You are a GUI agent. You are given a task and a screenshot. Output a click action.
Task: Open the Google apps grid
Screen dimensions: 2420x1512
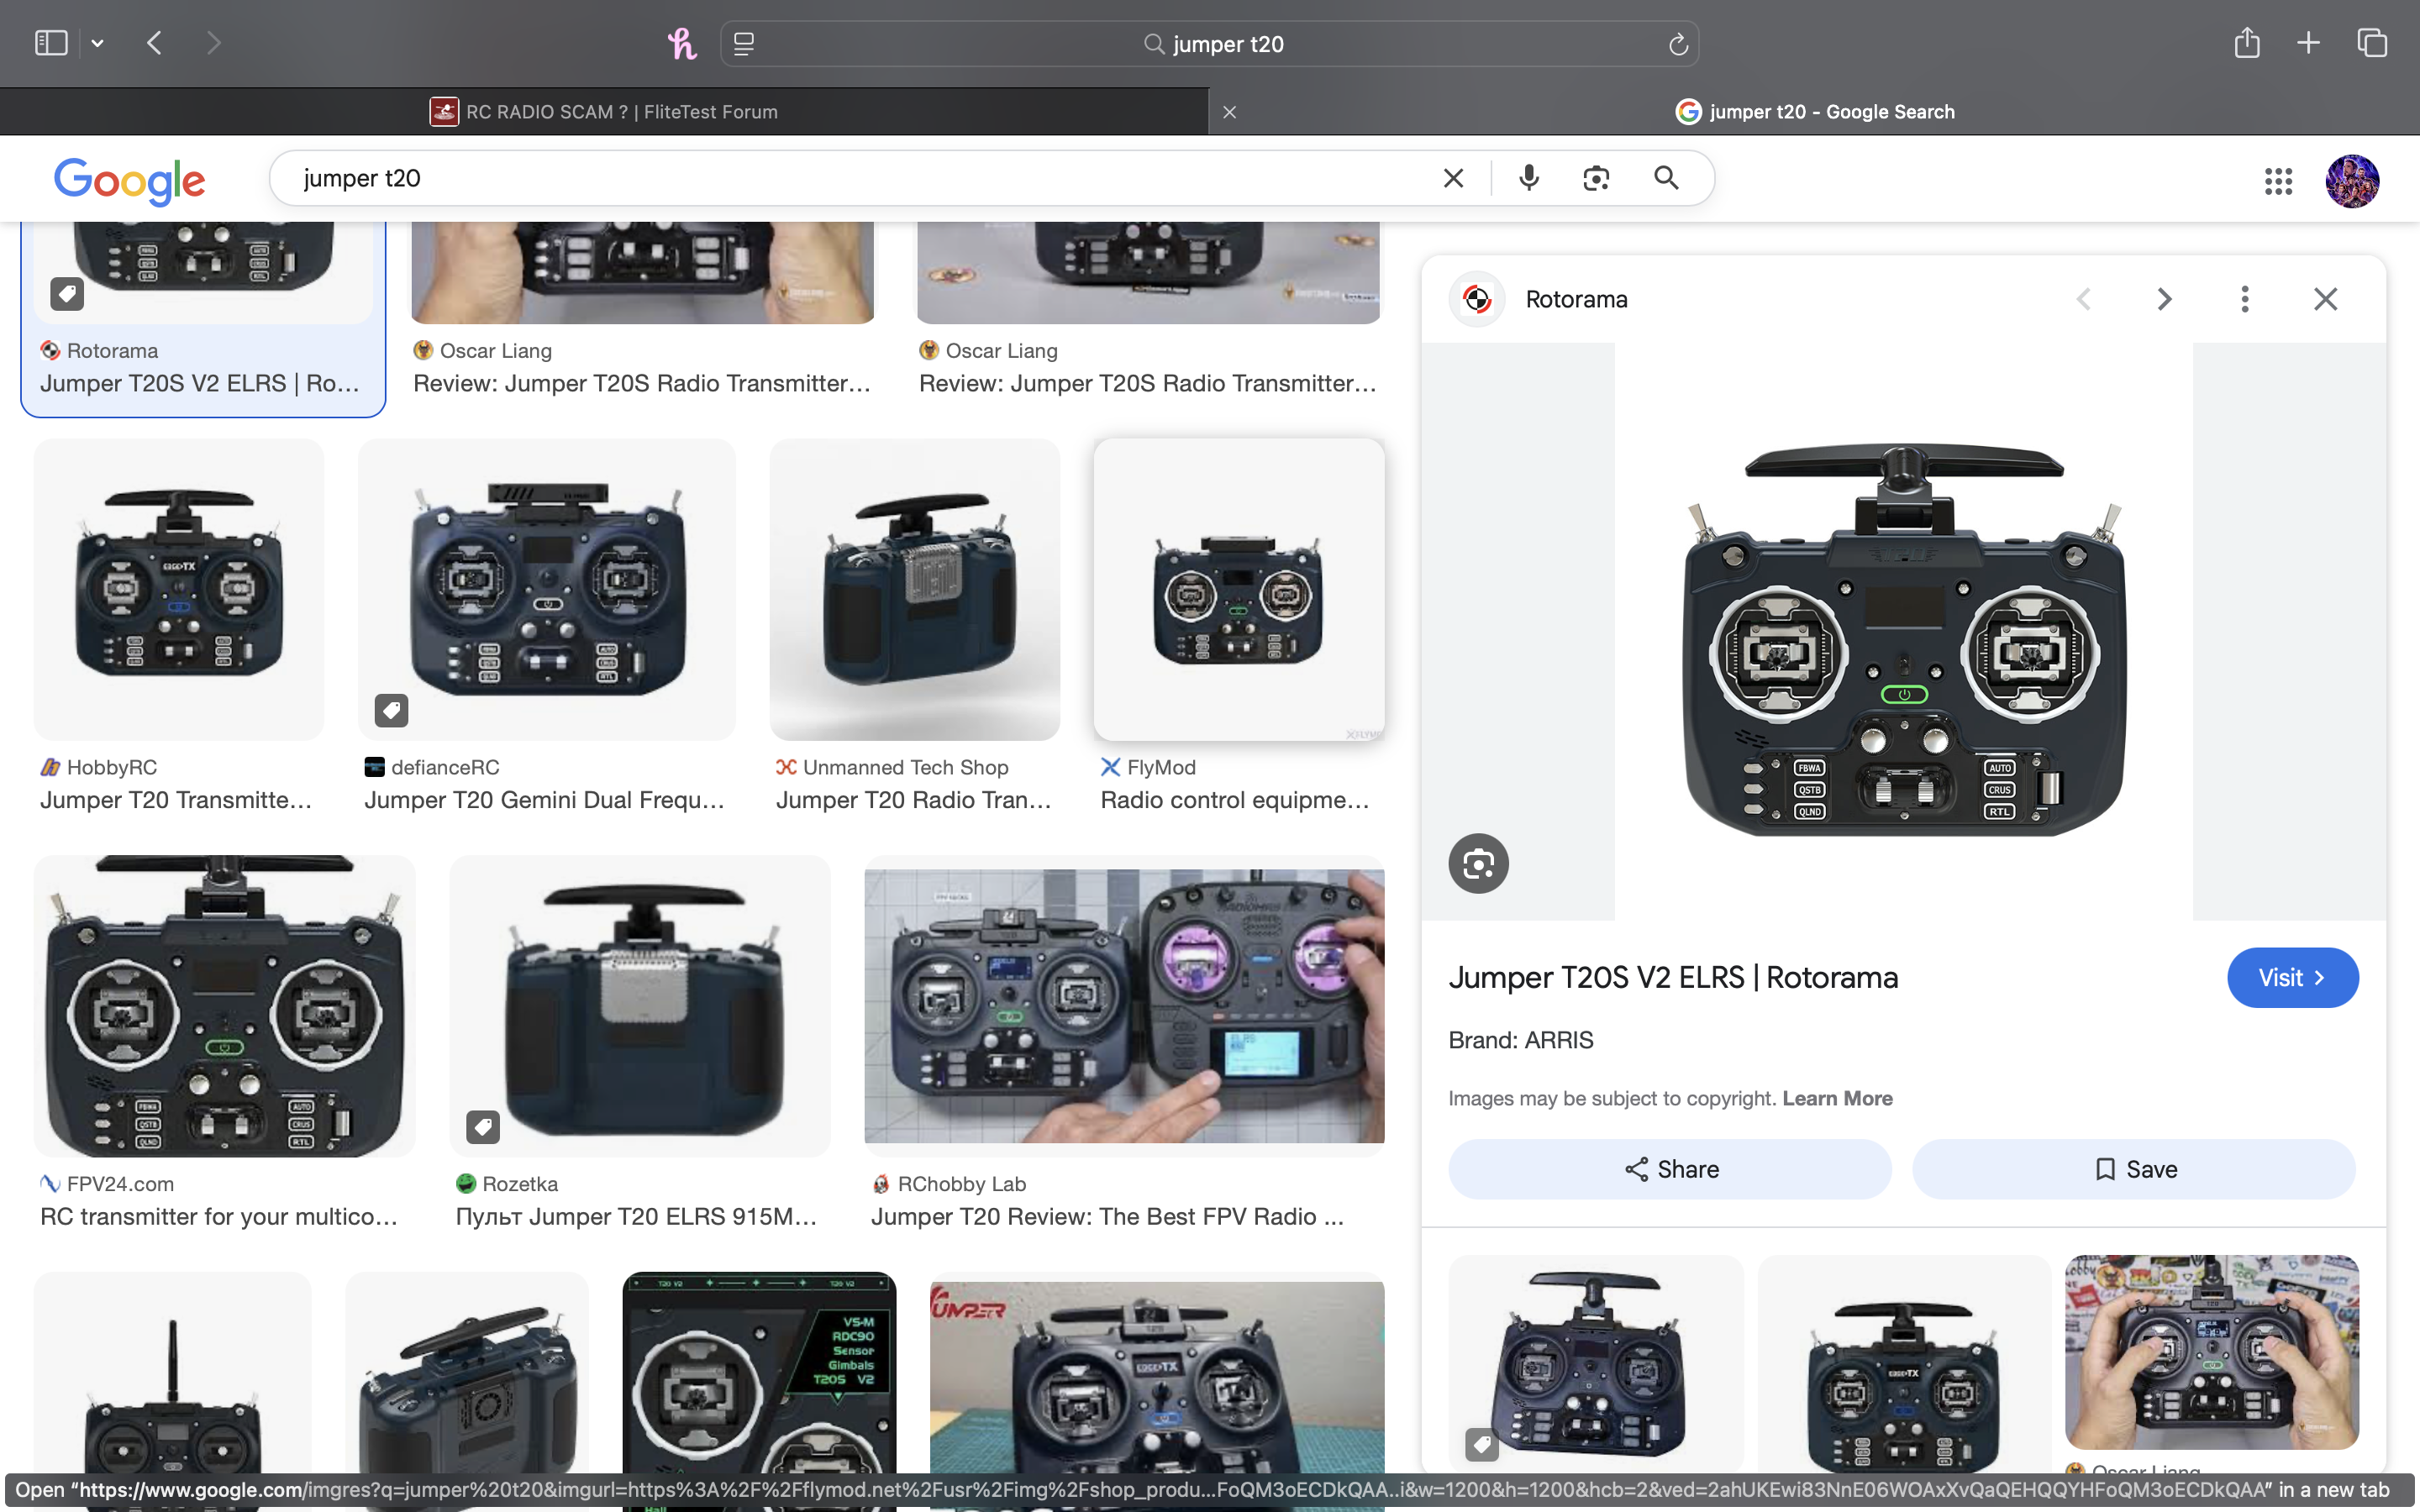click(x=2278, y=181)
